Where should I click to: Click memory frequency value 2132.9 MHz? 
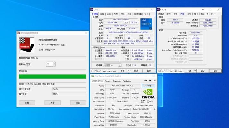(x=196, y=33)
